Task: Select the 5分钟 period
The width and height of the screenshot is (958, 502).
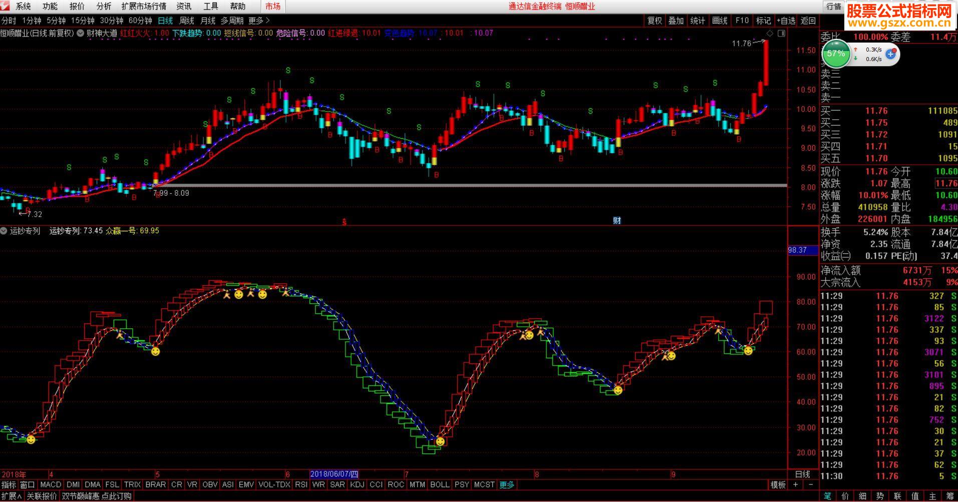Action: (x=56, y=21)
